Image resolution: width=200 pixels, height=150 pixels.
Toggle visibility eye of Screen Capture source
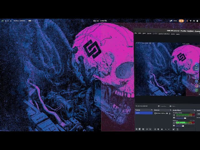[x=167, y=113]
